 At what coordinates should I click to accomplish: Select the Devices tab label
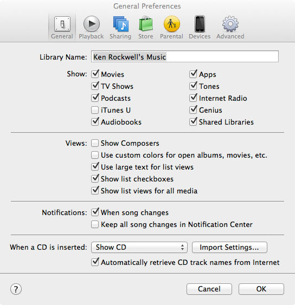(200, 36)
